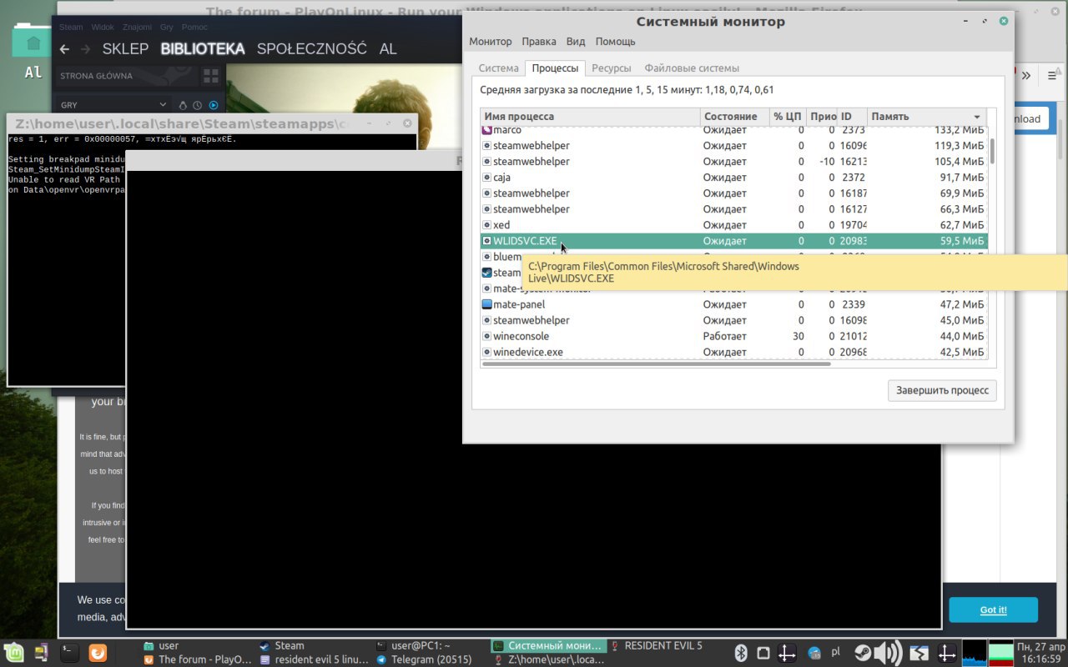
Task: Sort processes by ID column header
Action: pyautogui.click(x=852, y=117)
